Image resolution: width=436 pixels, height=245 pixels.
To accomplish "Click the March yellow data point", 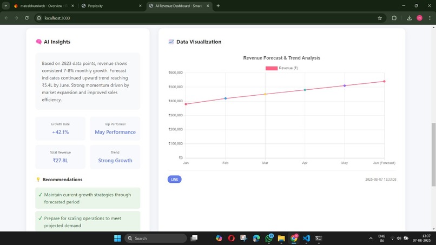I will 265,94.
